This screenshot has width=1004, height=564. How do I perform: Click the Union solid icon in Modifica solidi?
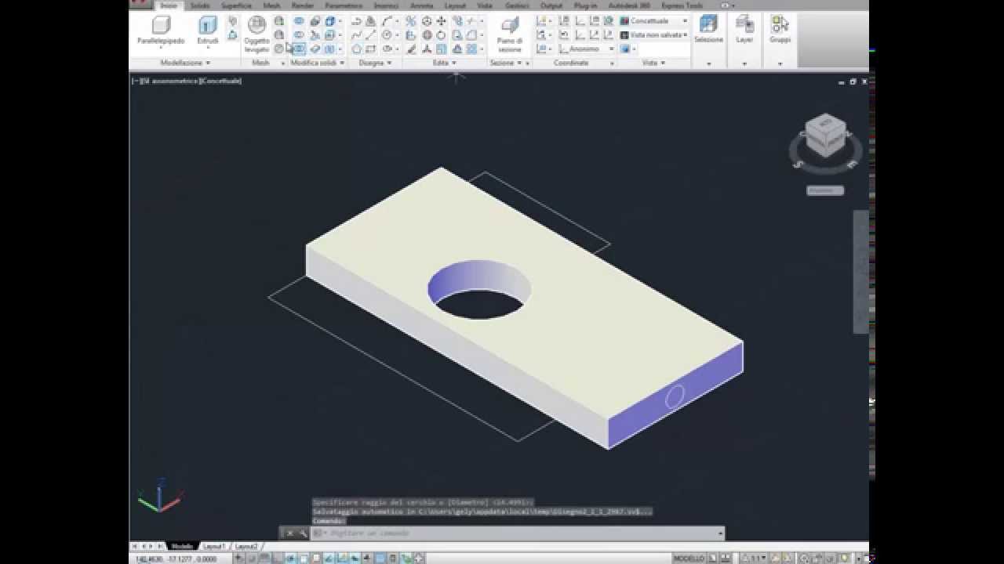click(299, 21)
